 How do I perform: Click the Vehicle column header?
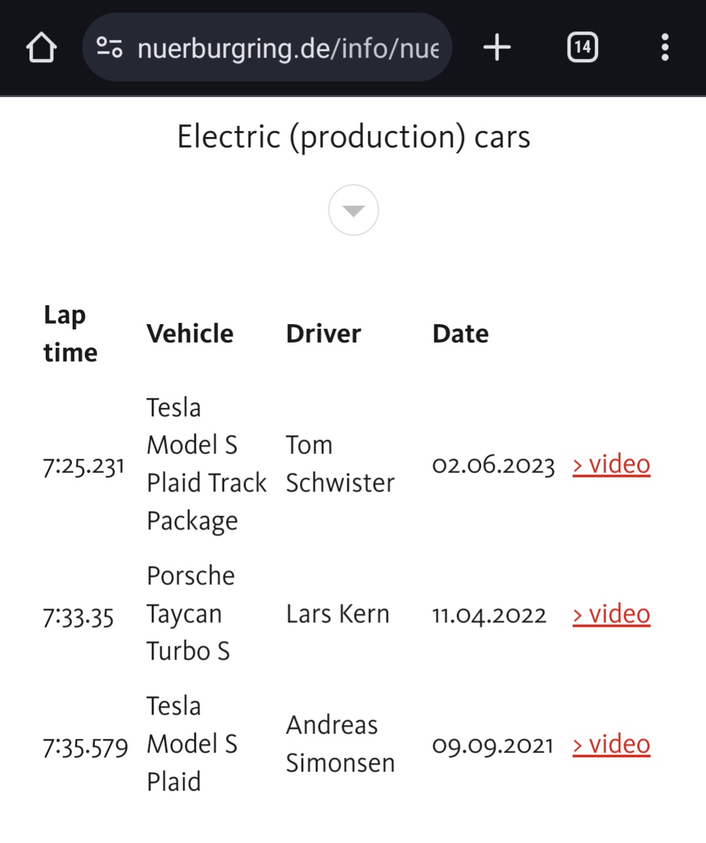pyautogui.click(x=190, y=334)
